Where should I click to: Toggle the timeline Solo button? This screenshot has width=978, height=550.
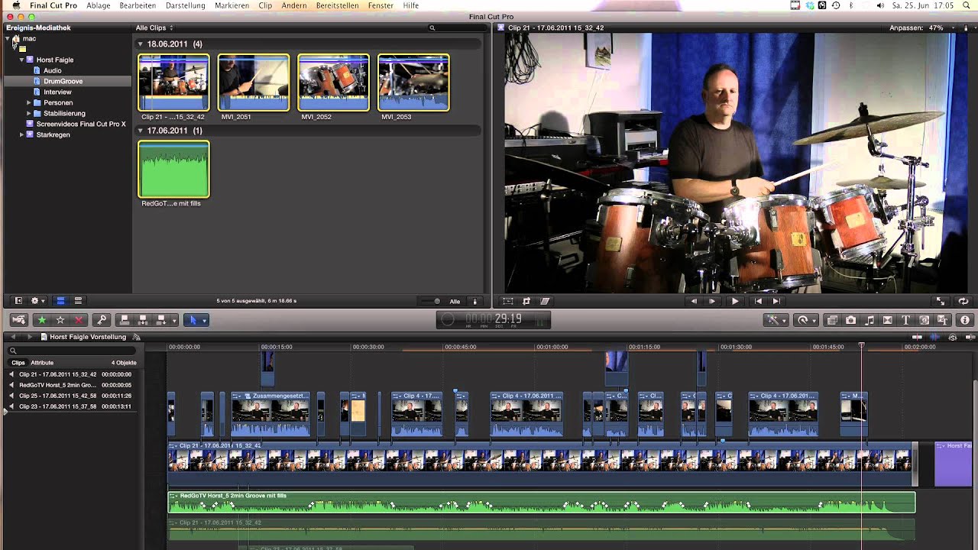click(x=952, y=337)
